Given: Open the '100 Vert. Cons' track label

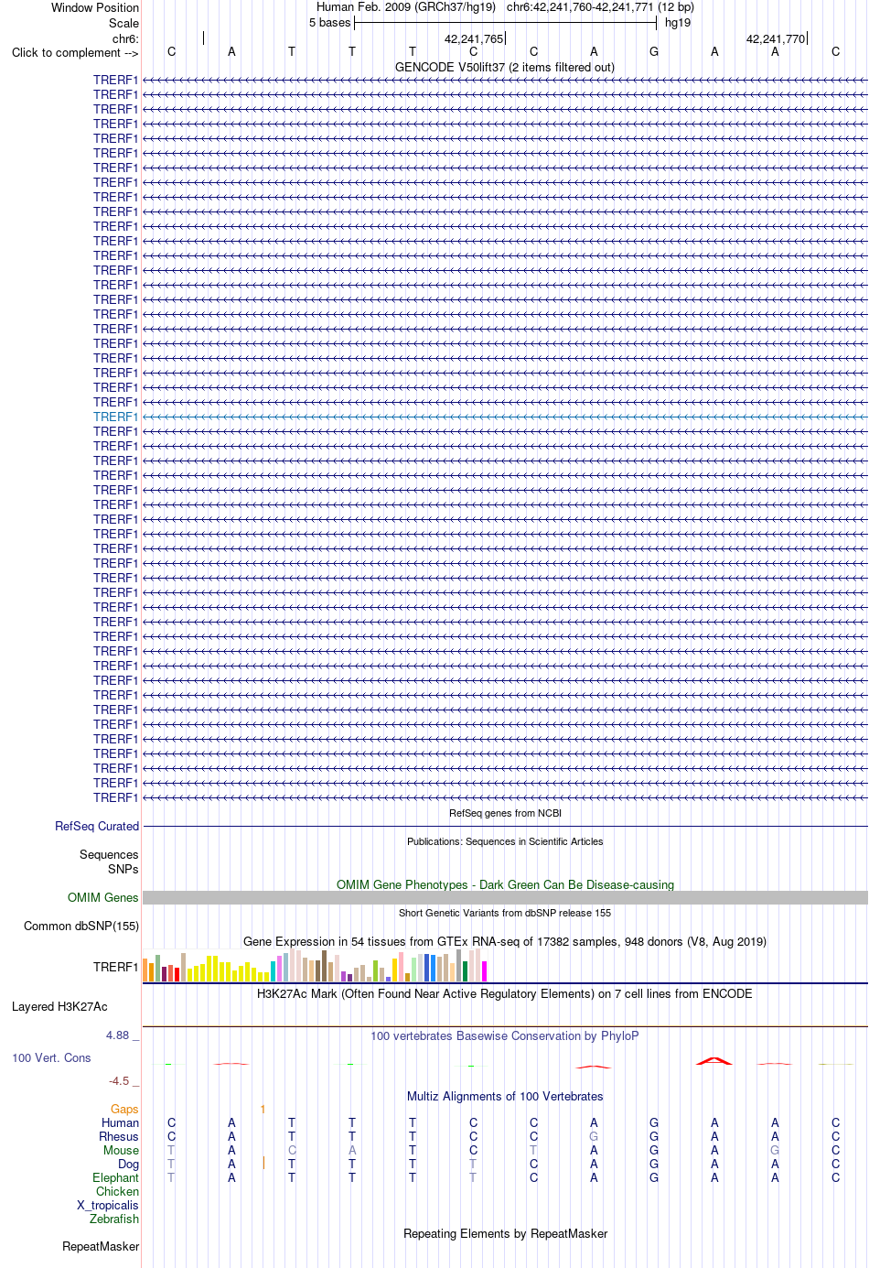Looking at the screenshot, I should tap(51, 1057).
